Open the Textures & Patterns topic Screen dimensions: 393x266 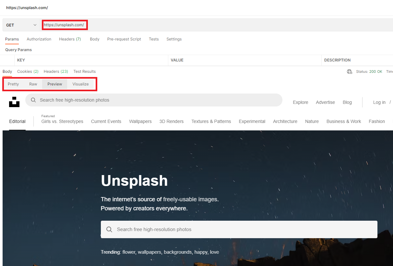click(x=211, y=121)
